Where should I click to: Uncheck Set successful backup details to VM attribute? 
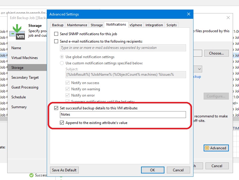(x=56, y=108)
